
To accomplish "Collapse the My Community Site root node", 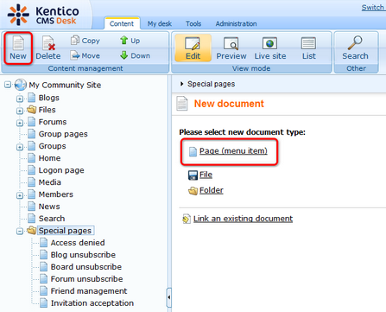I will pos(8,85).
